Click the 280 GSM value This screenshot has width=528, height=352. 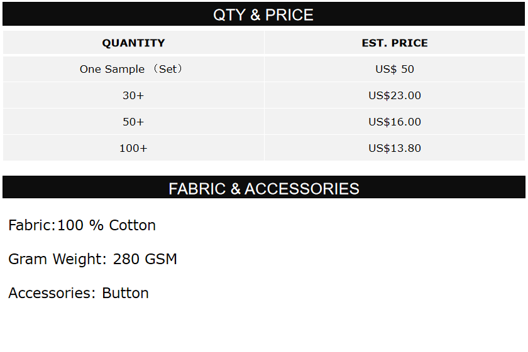click(x=145, y=259)
